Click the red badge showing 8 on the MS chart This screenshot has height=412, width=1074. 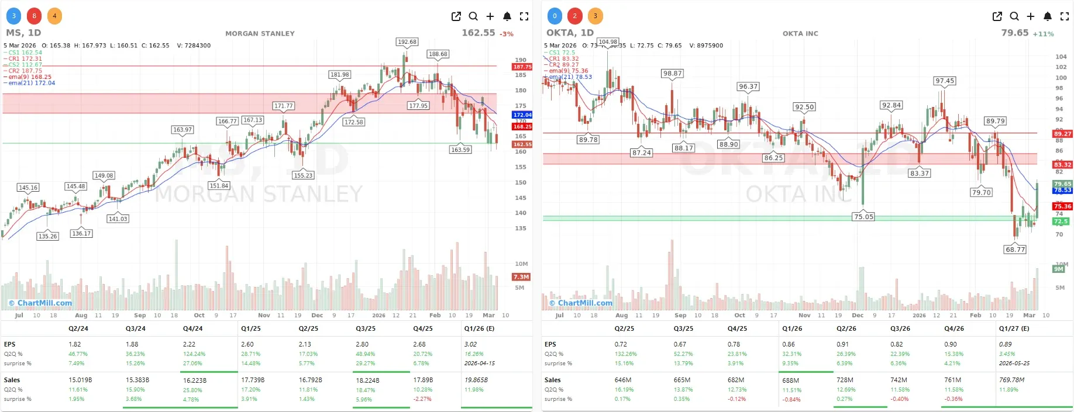pyautogui.click(x=35, y=16)
